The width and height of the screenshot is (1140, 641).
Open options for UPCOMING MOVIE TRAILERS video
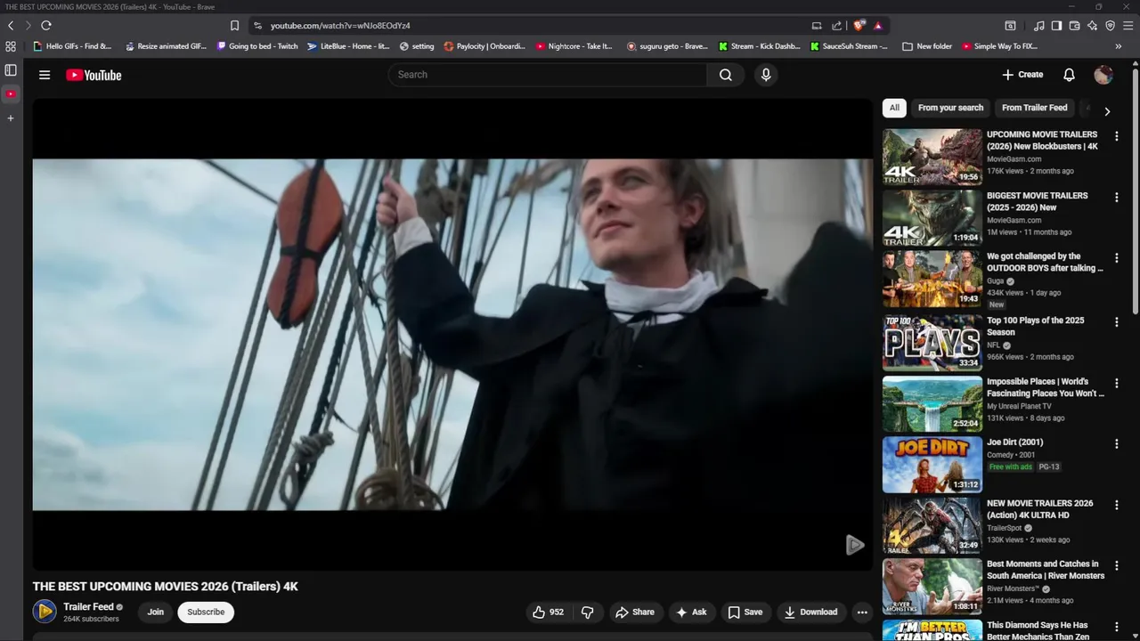coord(1116,136)
